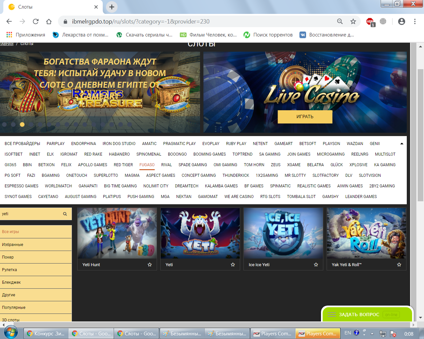424x339 pixels.
Task: Favorite the Yak Yeti & Roll star
Action: (x=399, y=265)
